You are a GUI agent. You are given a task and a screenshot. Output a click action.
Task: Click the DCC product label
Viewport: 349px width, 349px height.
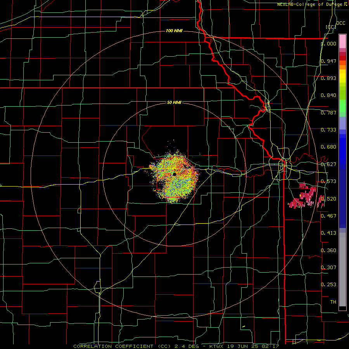(340, 23)
